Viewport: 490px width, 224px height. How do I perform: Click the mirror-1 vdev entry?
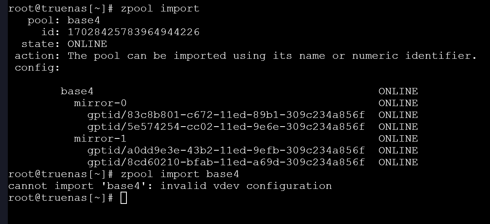(x=100, y=139)
